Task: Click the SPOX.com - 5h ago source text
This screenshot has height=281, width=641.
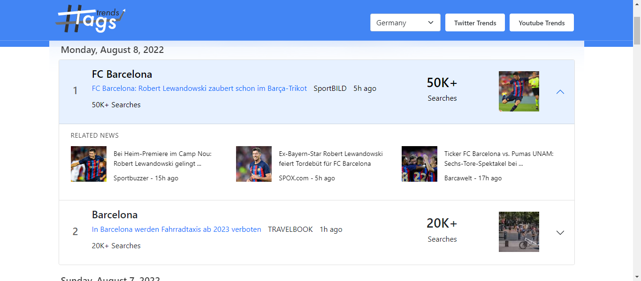Action: click(x=307, y=178)
